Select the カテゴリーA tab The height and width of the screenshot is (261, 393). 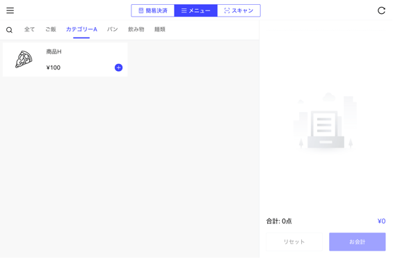click(x=81, y=29)
